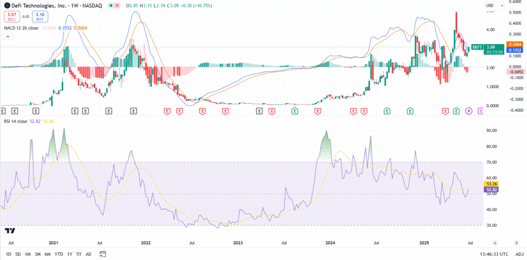527x260 pixels.
Task: Click the 2024 label on time axis
Action: (x=330, y=242)
